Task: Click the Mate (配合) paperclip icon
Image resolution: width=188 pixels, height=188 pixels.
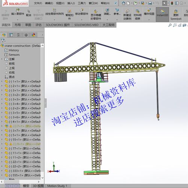Action: (x=29, y=11)
